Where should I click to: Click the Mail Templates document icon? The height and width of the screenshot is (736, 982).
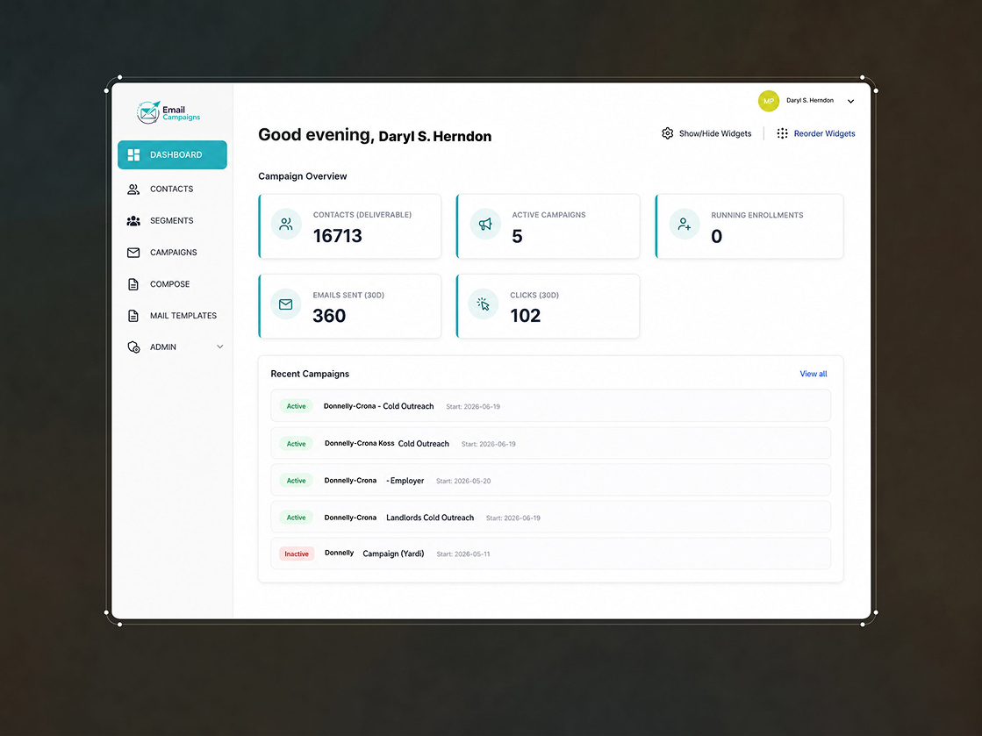pyautogui.click(x=133, y=316)
